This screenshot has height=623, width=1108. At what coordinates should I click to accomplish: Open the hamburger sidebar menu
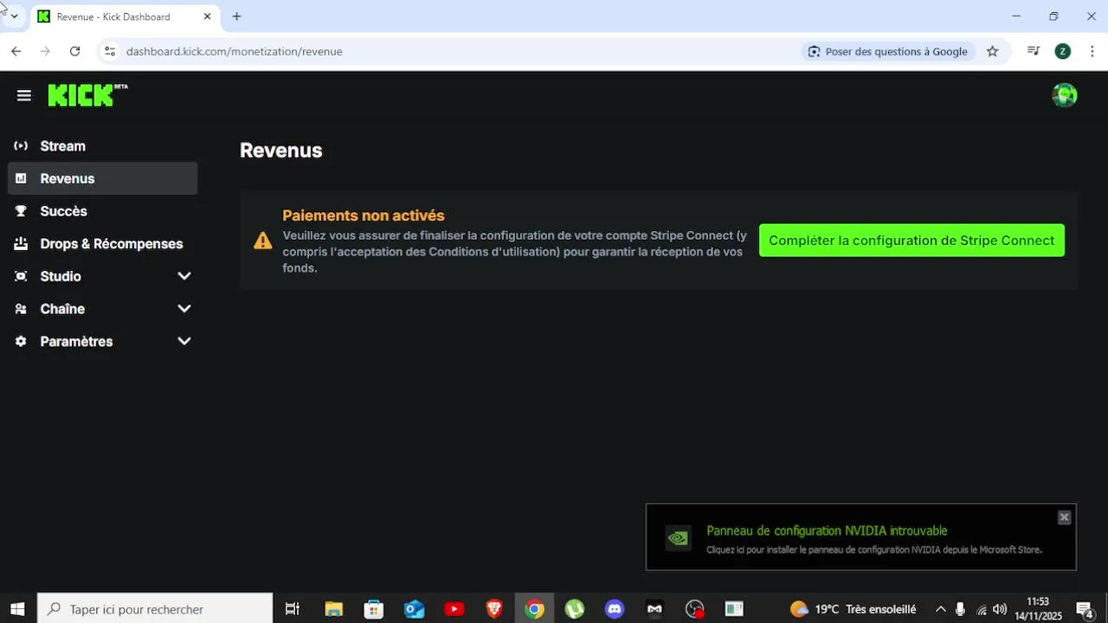[x=24, y=96]
